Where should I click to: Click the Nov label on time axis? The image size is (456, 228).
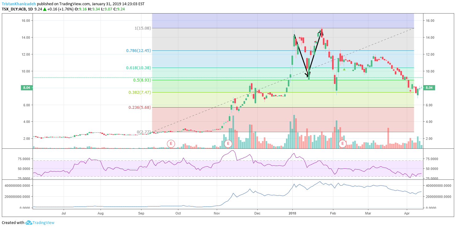coord(217,213)
